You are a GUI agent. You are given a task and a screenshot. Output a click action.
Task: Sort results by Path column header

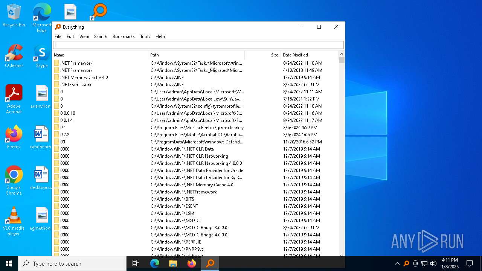[x=197, y=55]
